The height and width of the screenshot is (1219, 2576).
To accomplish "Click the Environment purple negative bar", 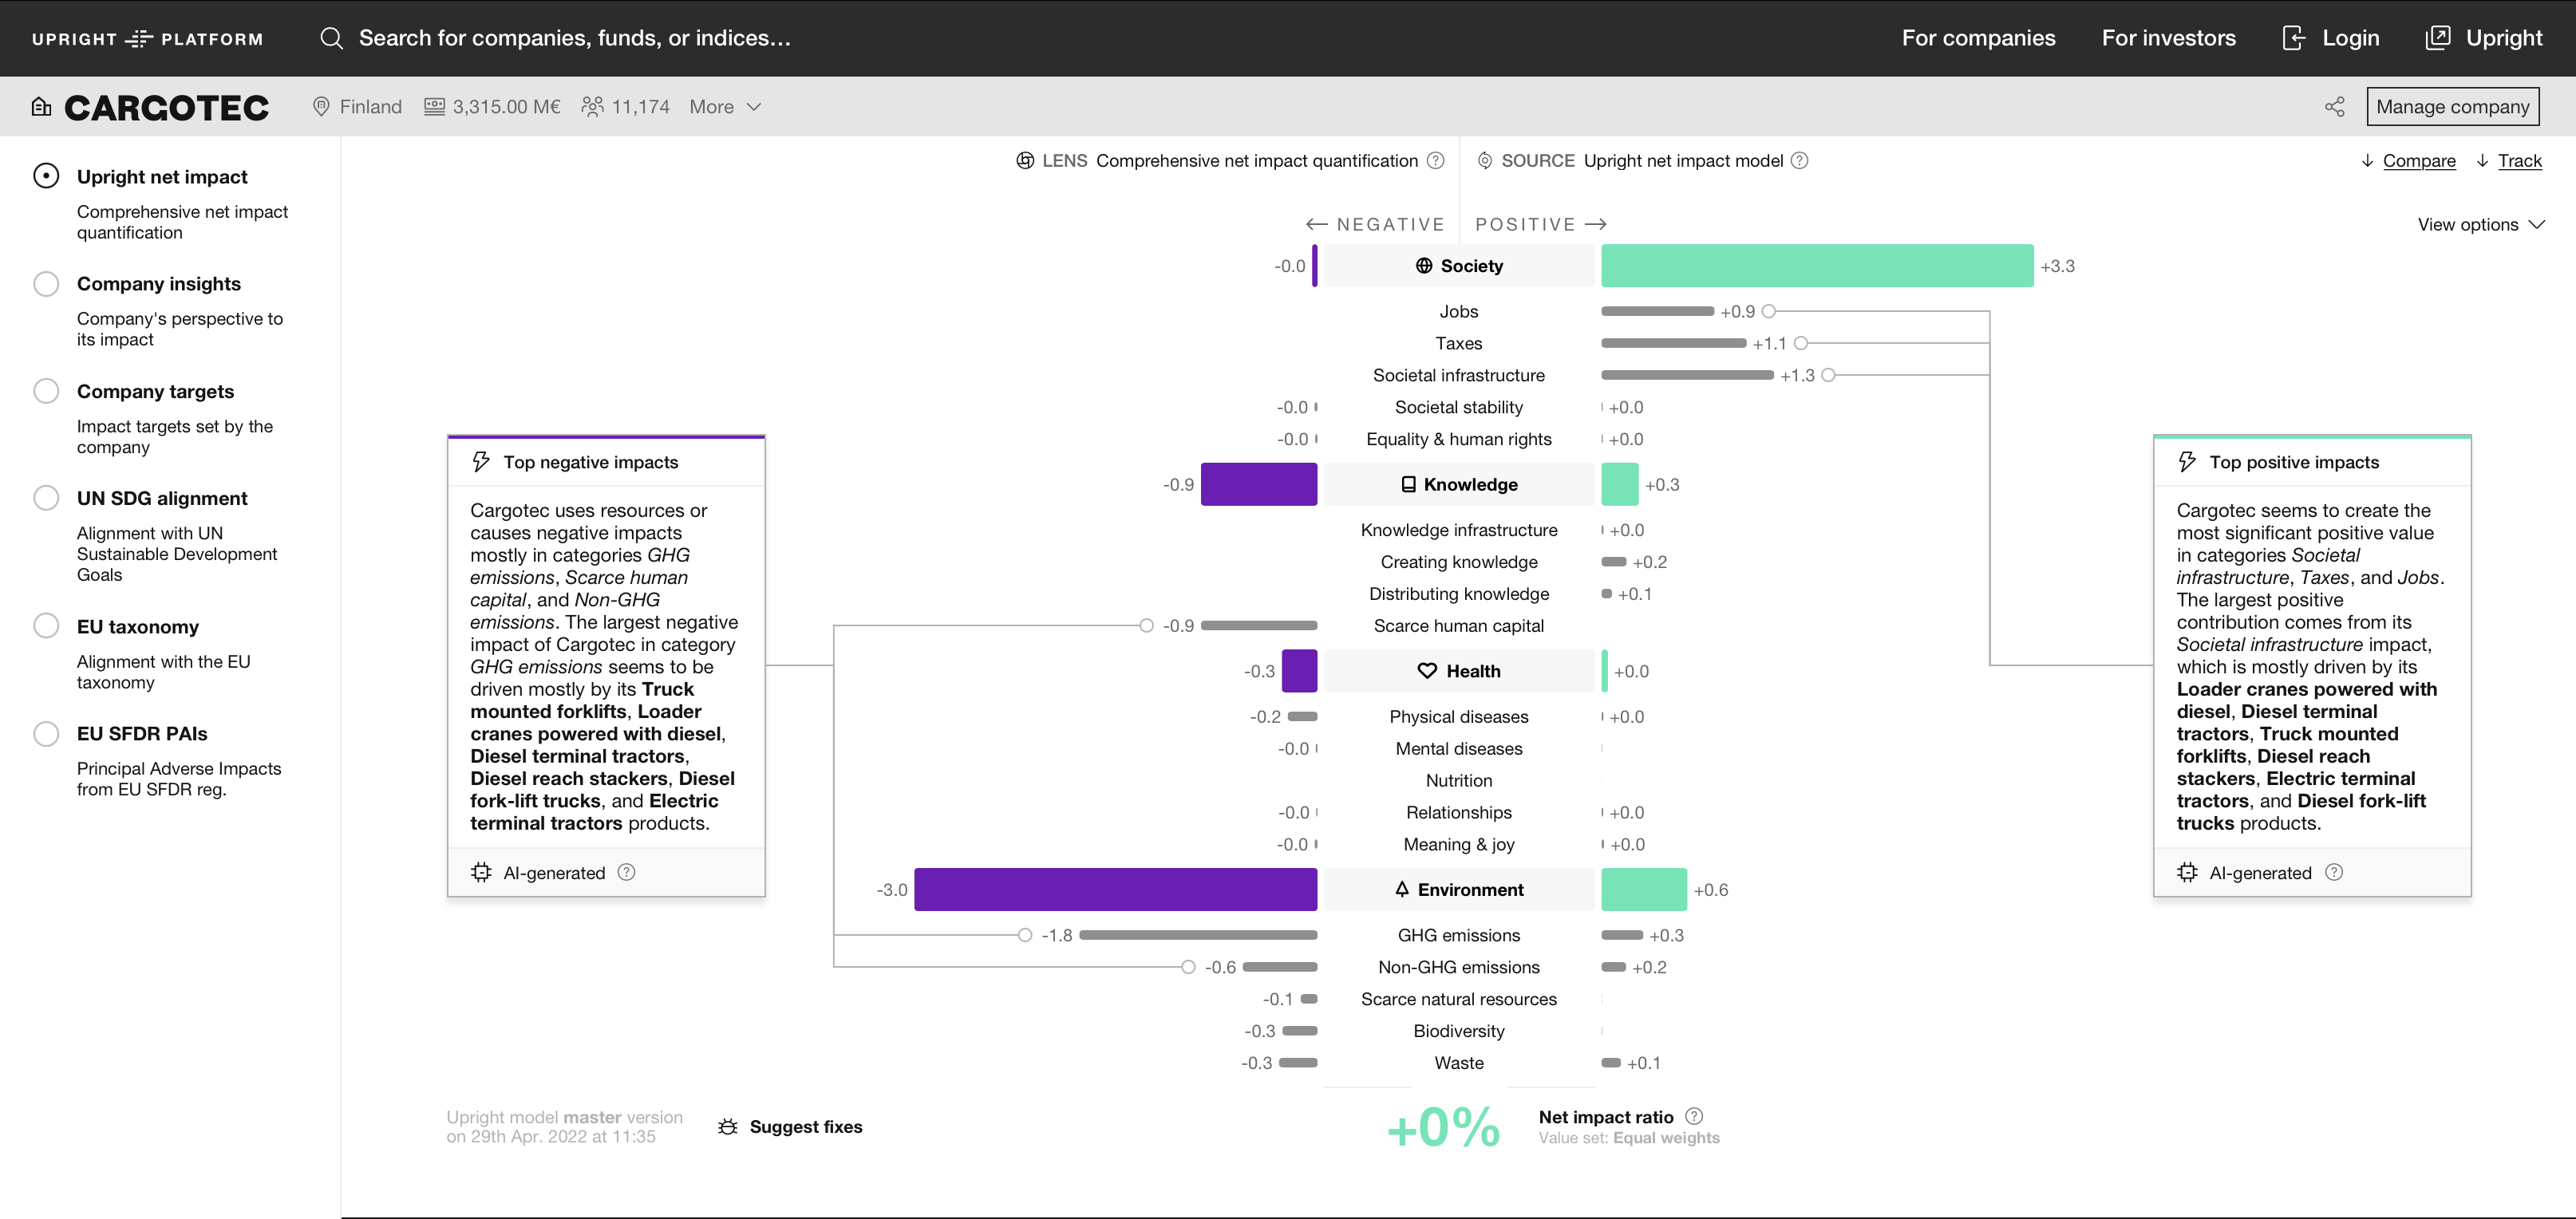I will [x=1115, y=890].
